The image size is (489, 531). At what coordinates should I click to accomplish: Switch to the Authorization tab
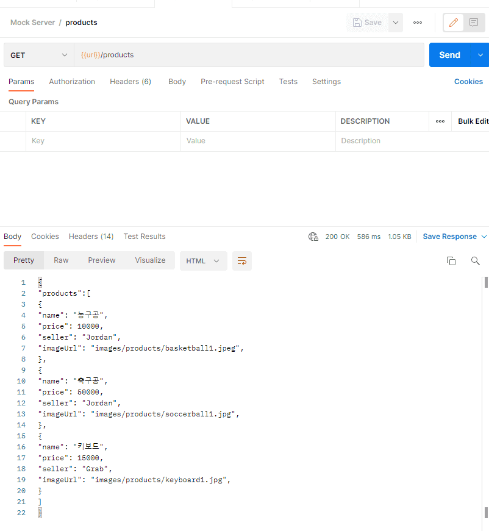pos(72,82)
